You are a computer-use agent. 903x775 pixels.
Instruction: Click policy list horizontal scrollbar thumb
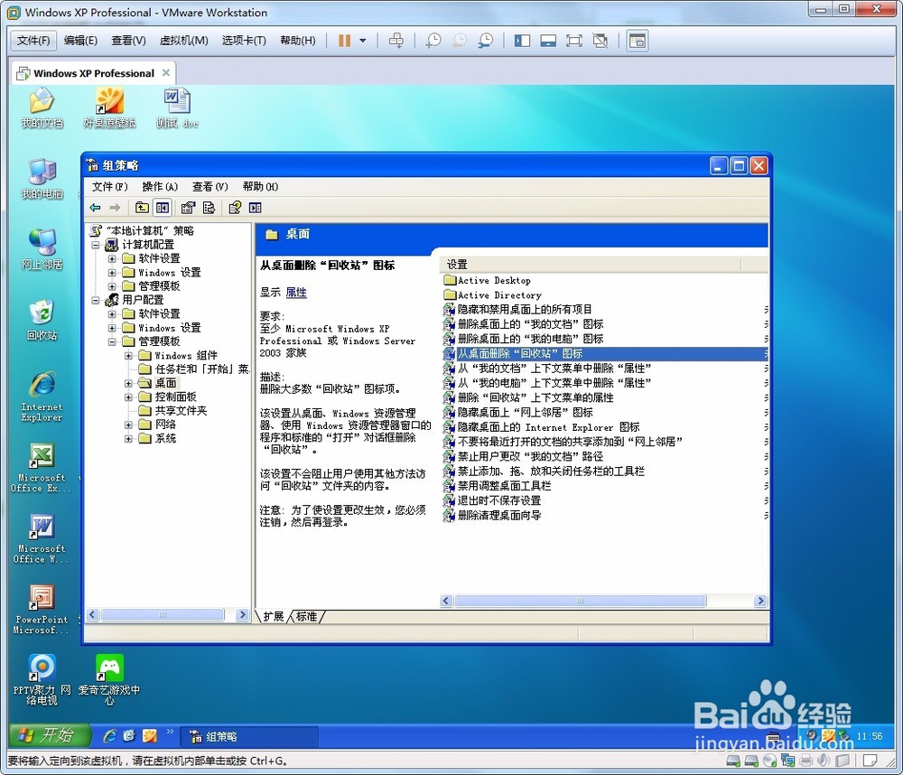(x=581, y=601)
